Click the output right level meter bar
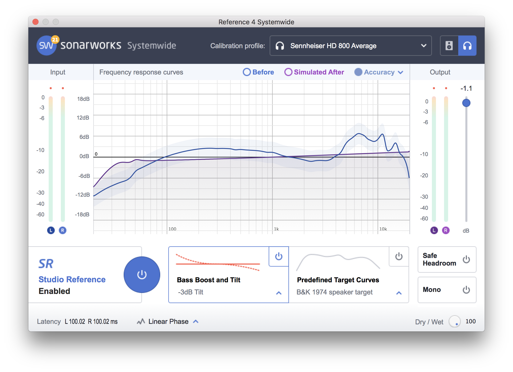This screenshot has height=372, width=513. point(446,159)
